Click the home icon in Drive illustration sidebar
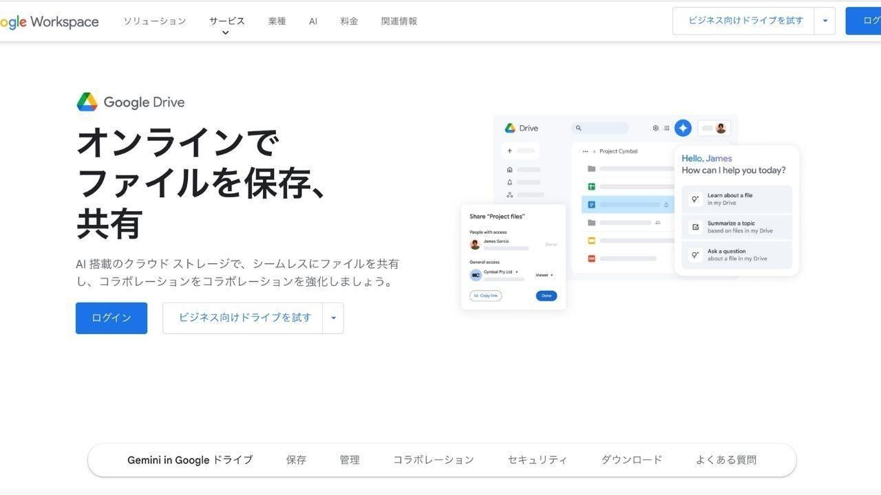This screenshot has width=881, height=495. tap(509, 169)
